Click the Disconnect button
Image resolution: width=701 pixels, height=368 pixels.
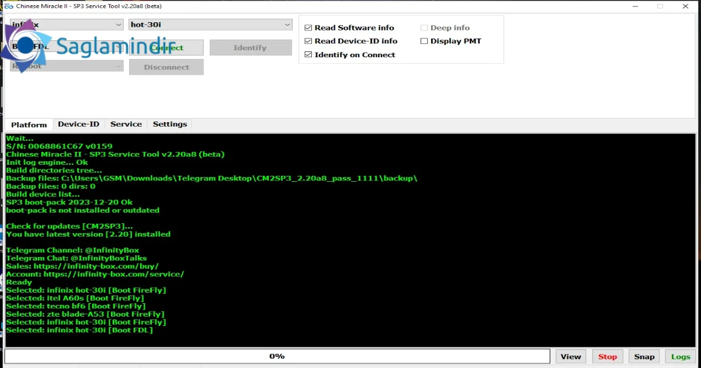(x=166, y=67)
